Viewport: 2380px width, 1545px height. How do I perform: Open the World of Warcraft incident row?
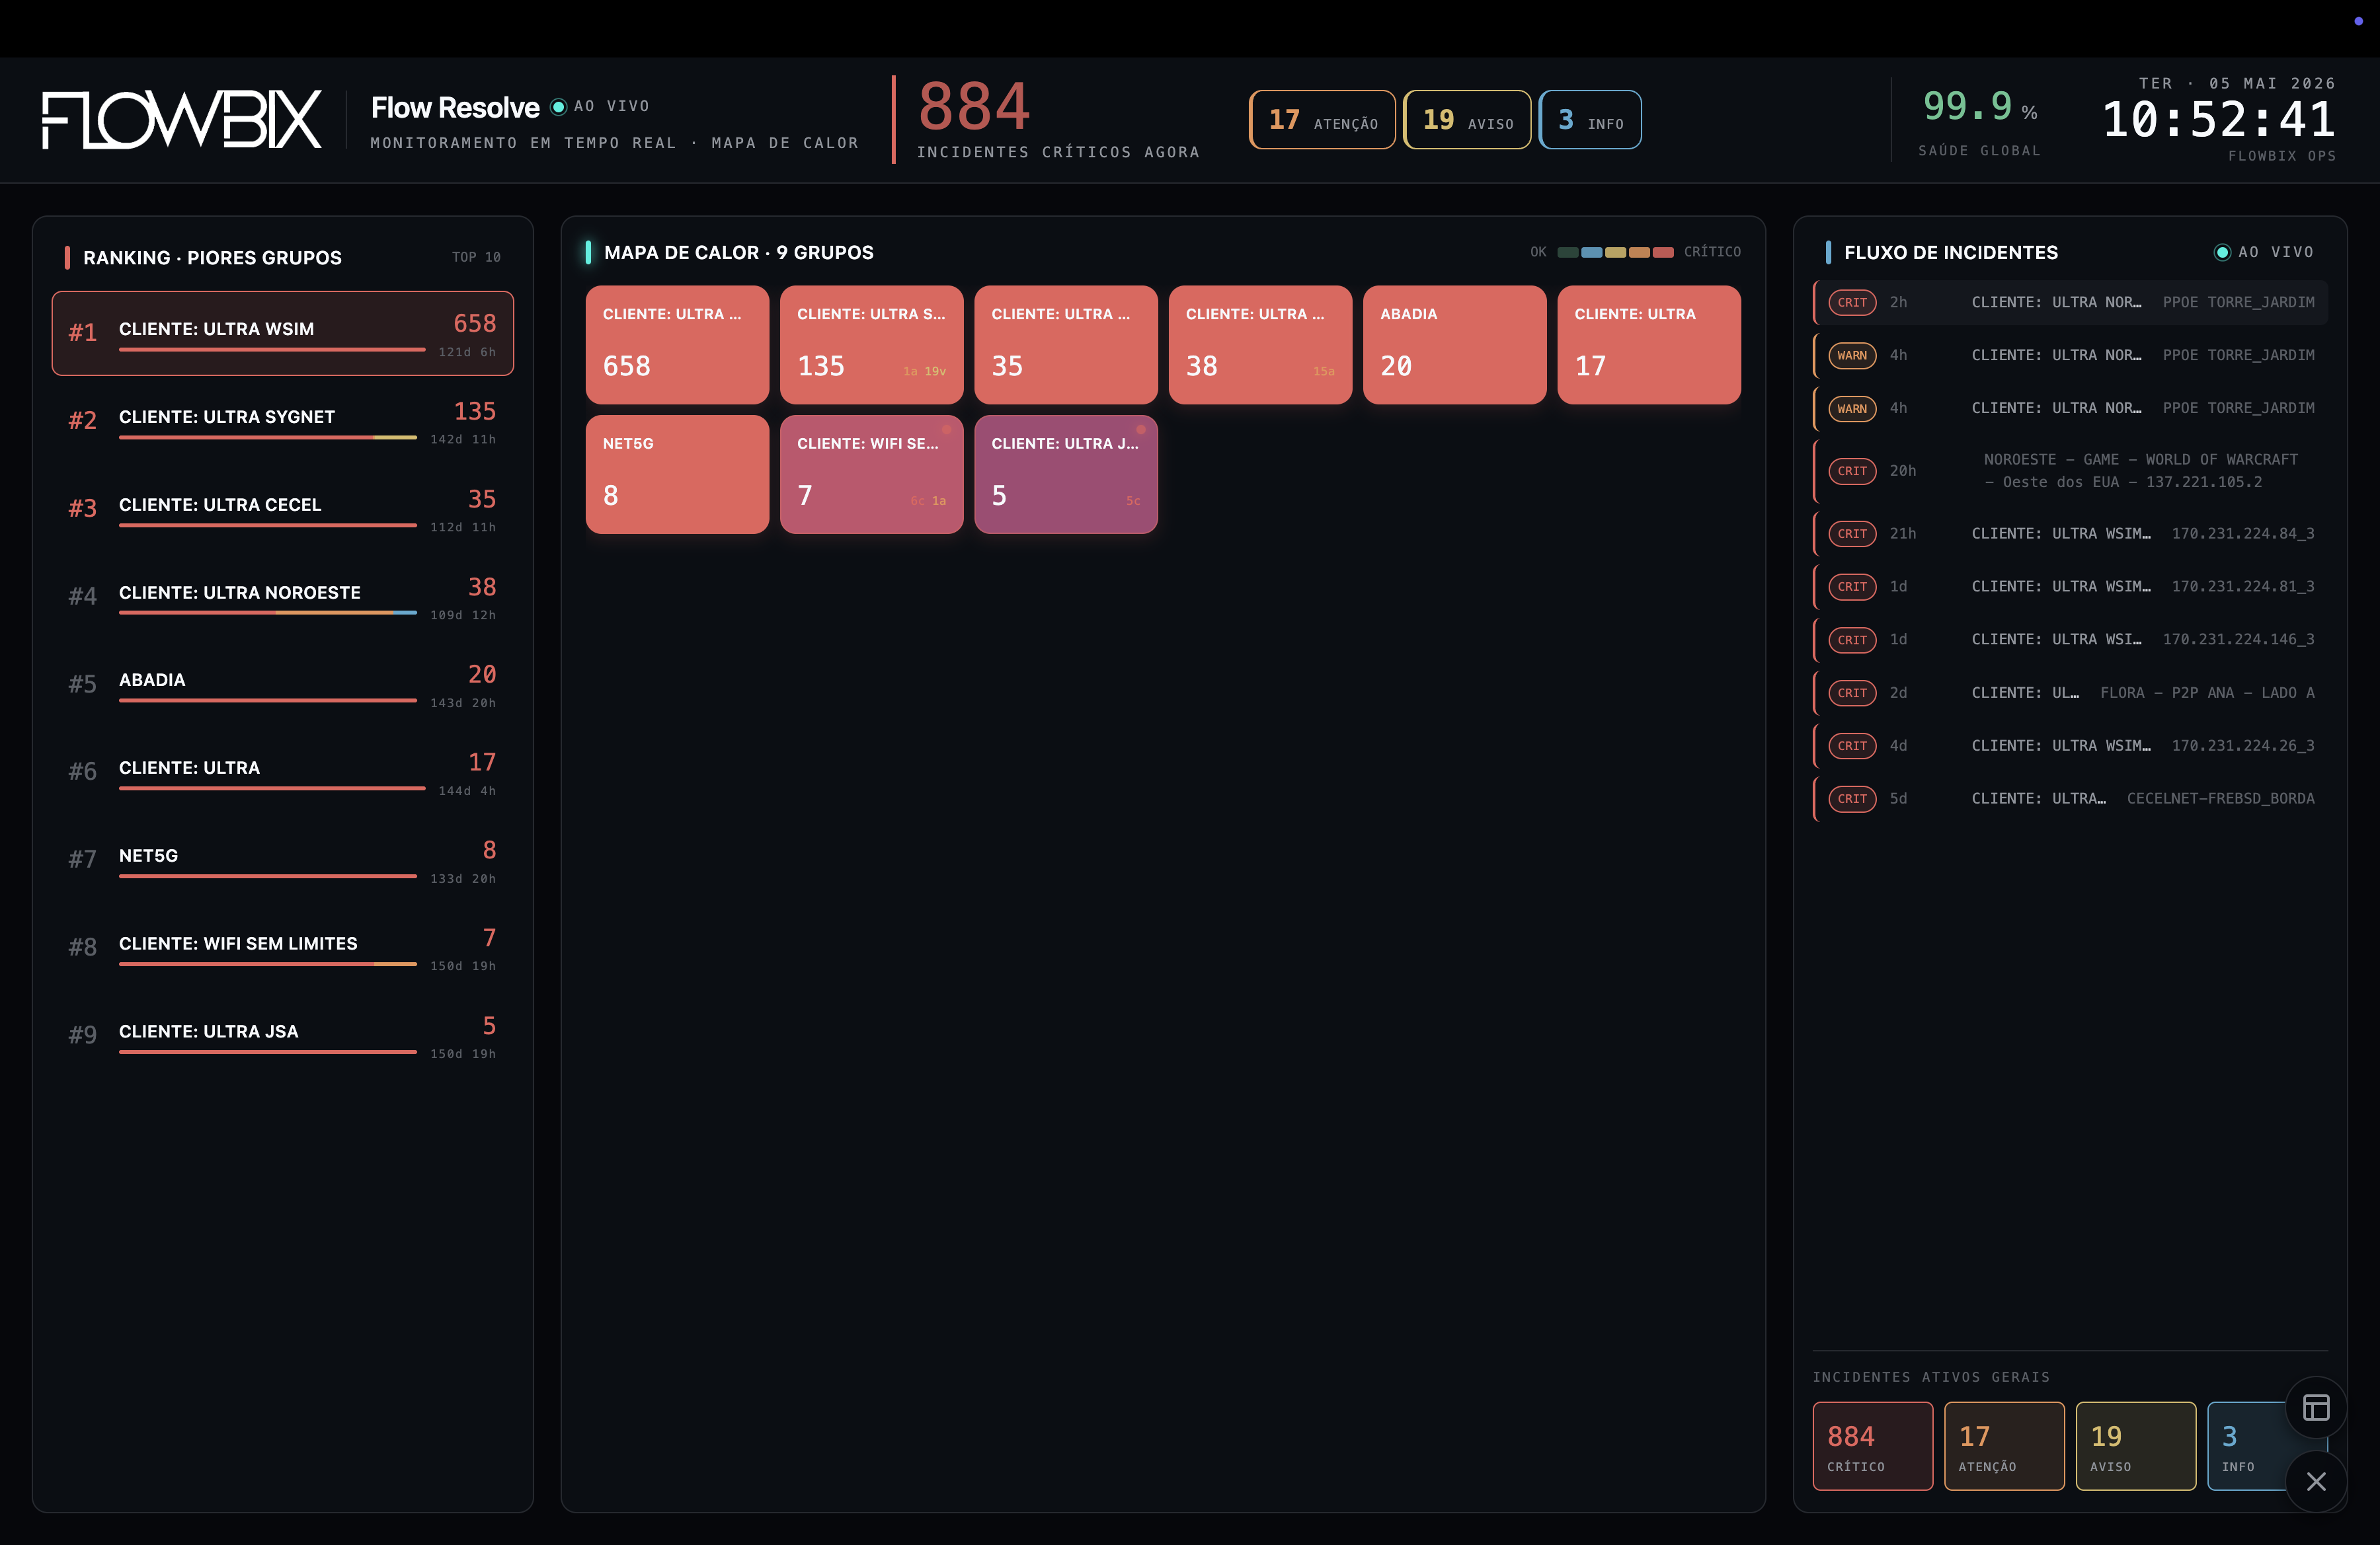(x=2071, y=471)
